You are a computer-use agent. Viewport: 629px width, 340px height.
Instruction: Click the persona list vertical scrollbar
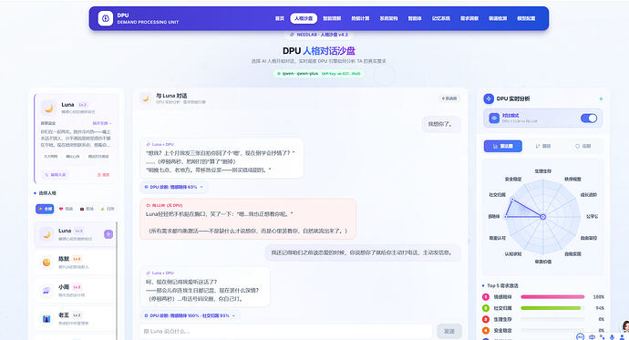[117, 281]
